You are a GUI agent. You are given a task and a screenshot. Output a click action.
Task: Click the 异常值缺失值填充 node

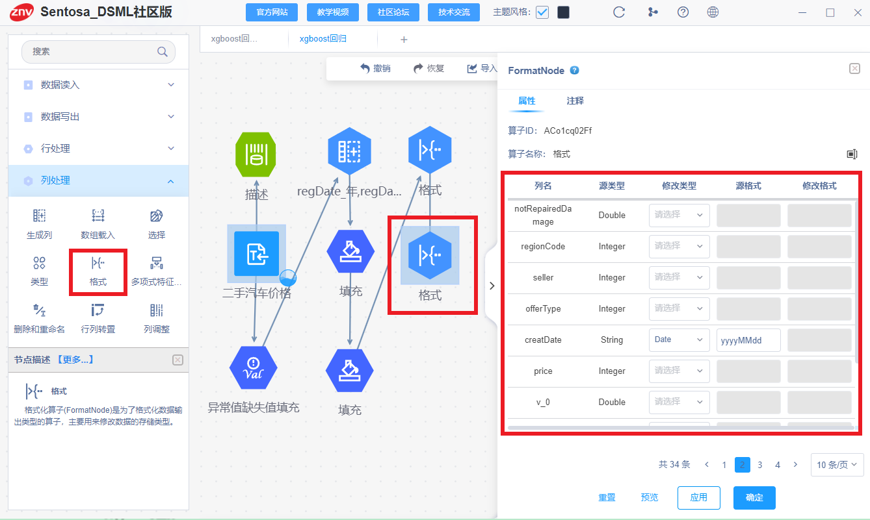click(254, 369)
